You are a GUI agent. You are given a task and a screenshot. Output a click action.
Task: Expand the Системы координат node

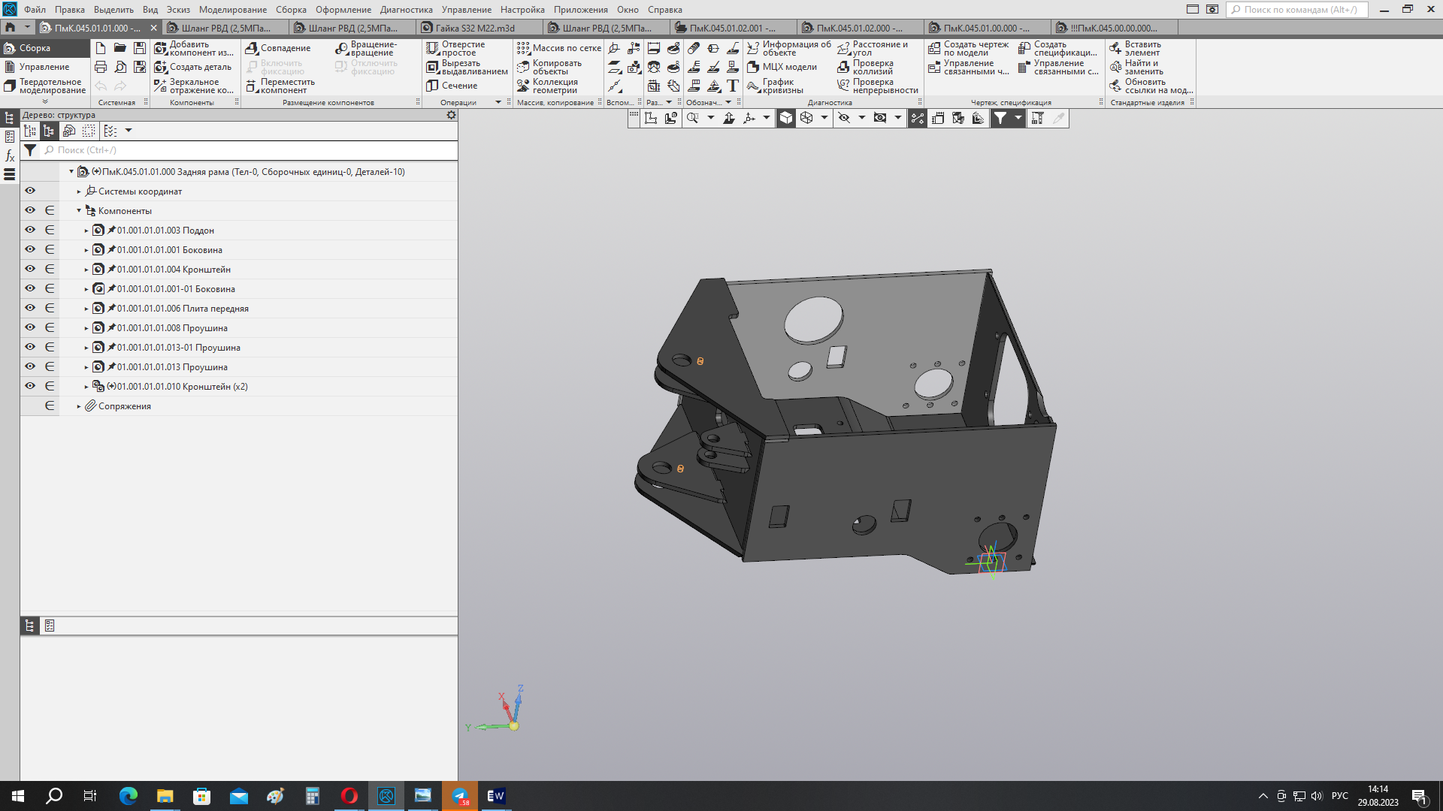tap(79, 191)
